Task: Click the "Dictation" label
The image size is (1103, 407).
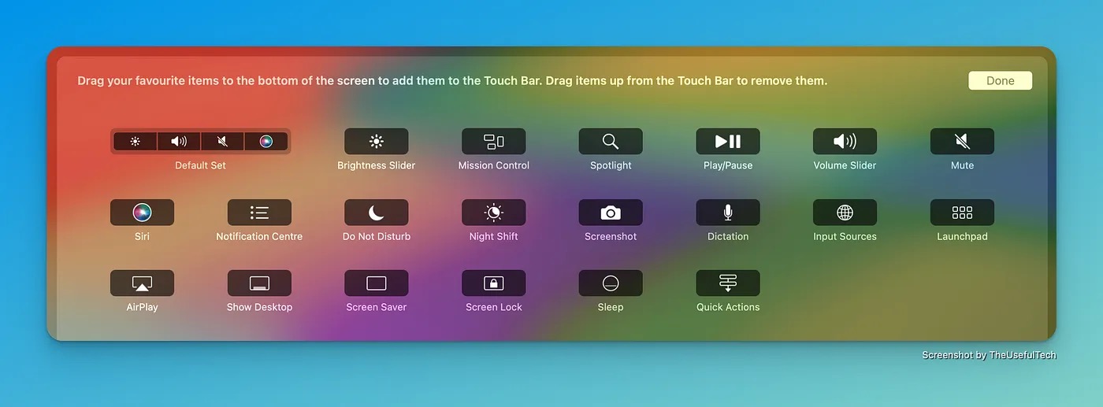Action: click(x=728, y=236)
